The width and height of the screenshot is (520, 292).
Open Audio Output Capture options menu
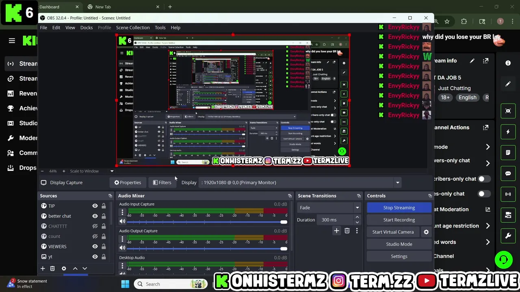122,239
